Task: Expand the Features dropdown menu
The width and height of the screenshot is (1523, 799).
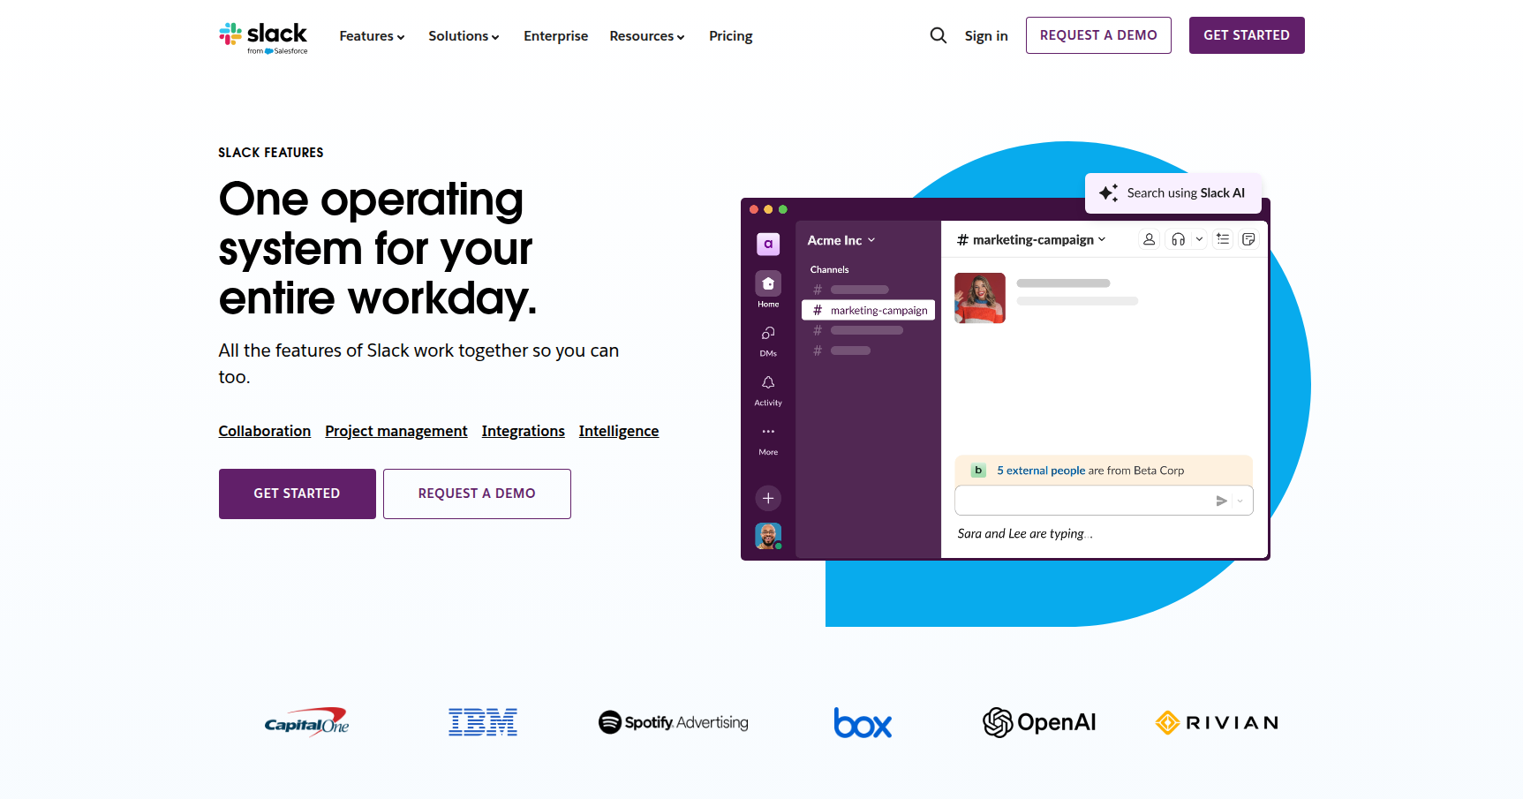Action: coord(372,36)
